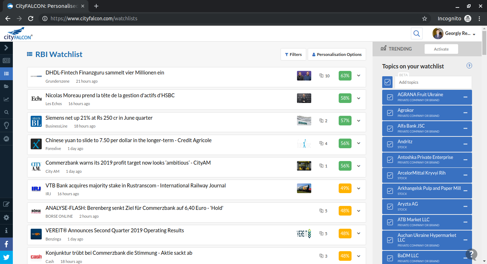The image size is (487, 264).
Task: Open the Siemens June quarter headline
Action: click(99, 118)
